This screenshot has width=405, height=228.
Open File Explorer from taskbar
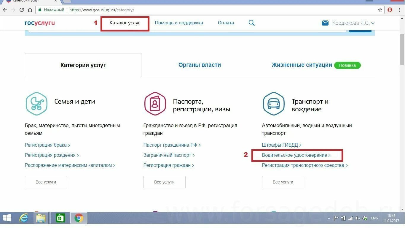(41, 218)
